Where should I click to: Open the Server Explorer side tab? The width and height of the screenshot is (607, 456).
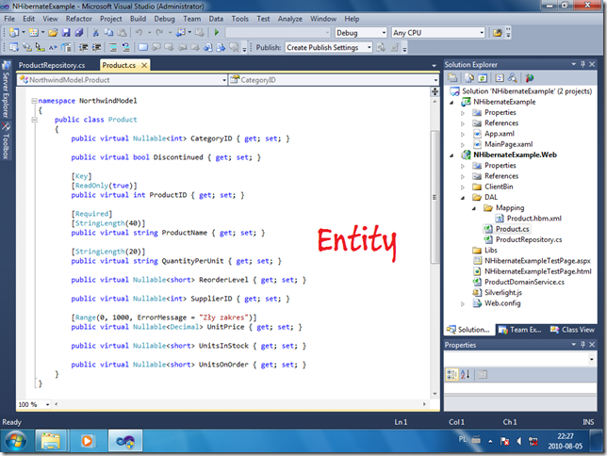tap(6, 90)
